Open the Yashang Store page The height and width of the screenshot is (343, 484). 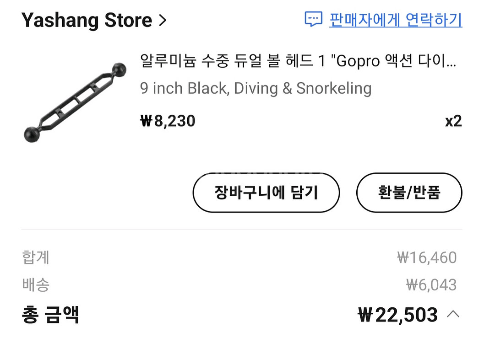87,20
